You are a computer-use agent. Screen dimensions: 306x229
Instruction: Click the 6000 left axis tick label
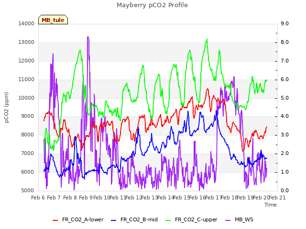[x=28, y=172]
